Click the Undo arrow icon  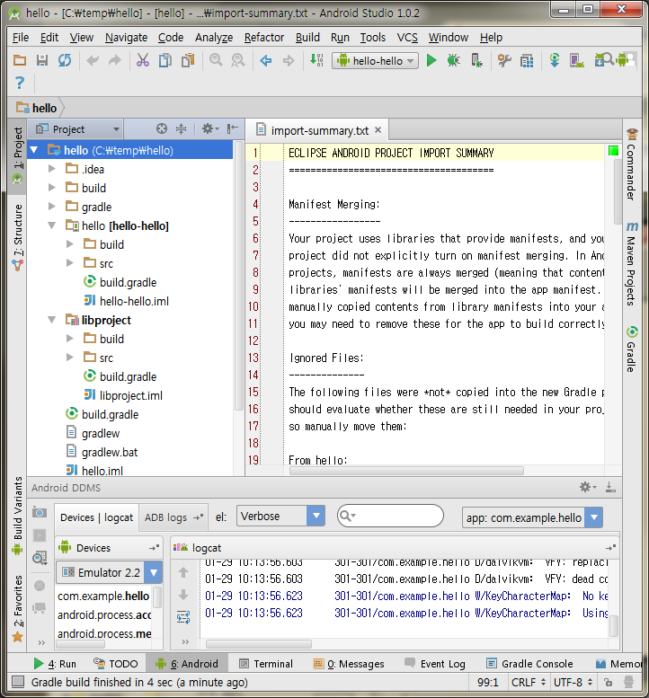[93, 60]
